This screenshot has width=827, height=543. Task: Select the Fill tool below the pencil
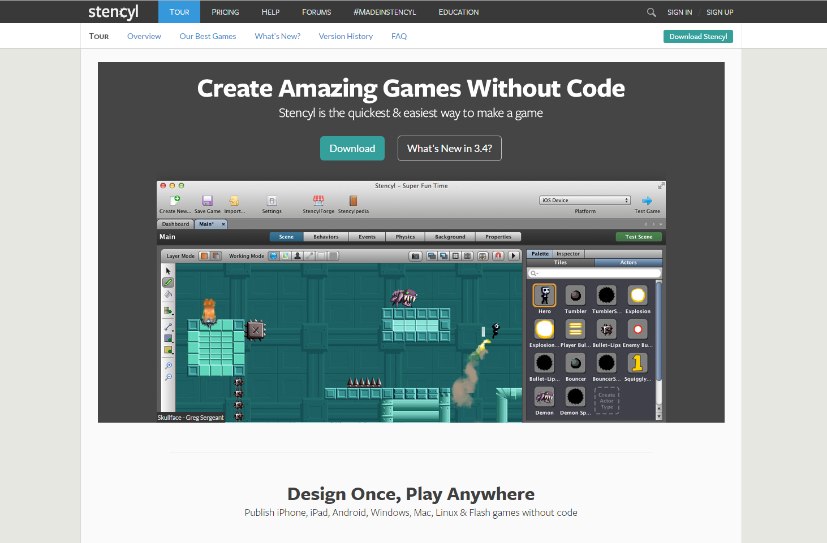click(x=168, y=294)
